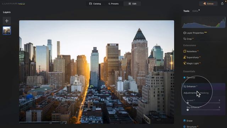Viewport: 227px width, 128px height.
Task: Select the Masking tab in Enhance
Action: (204, 93)
